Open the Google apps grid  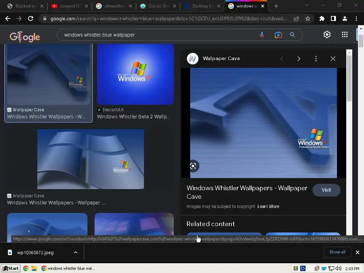[x=345, y=34]
